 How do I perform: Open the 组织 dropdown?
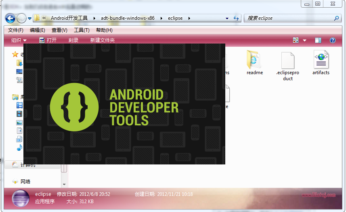point(19,40)
